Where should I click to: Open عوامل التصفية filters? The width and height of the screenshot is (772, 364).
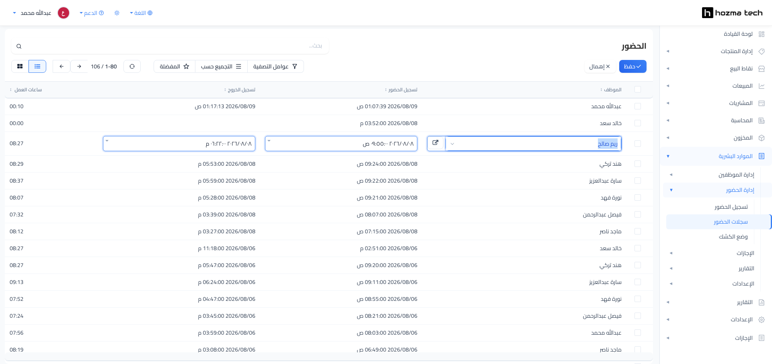tap(275, 66)
